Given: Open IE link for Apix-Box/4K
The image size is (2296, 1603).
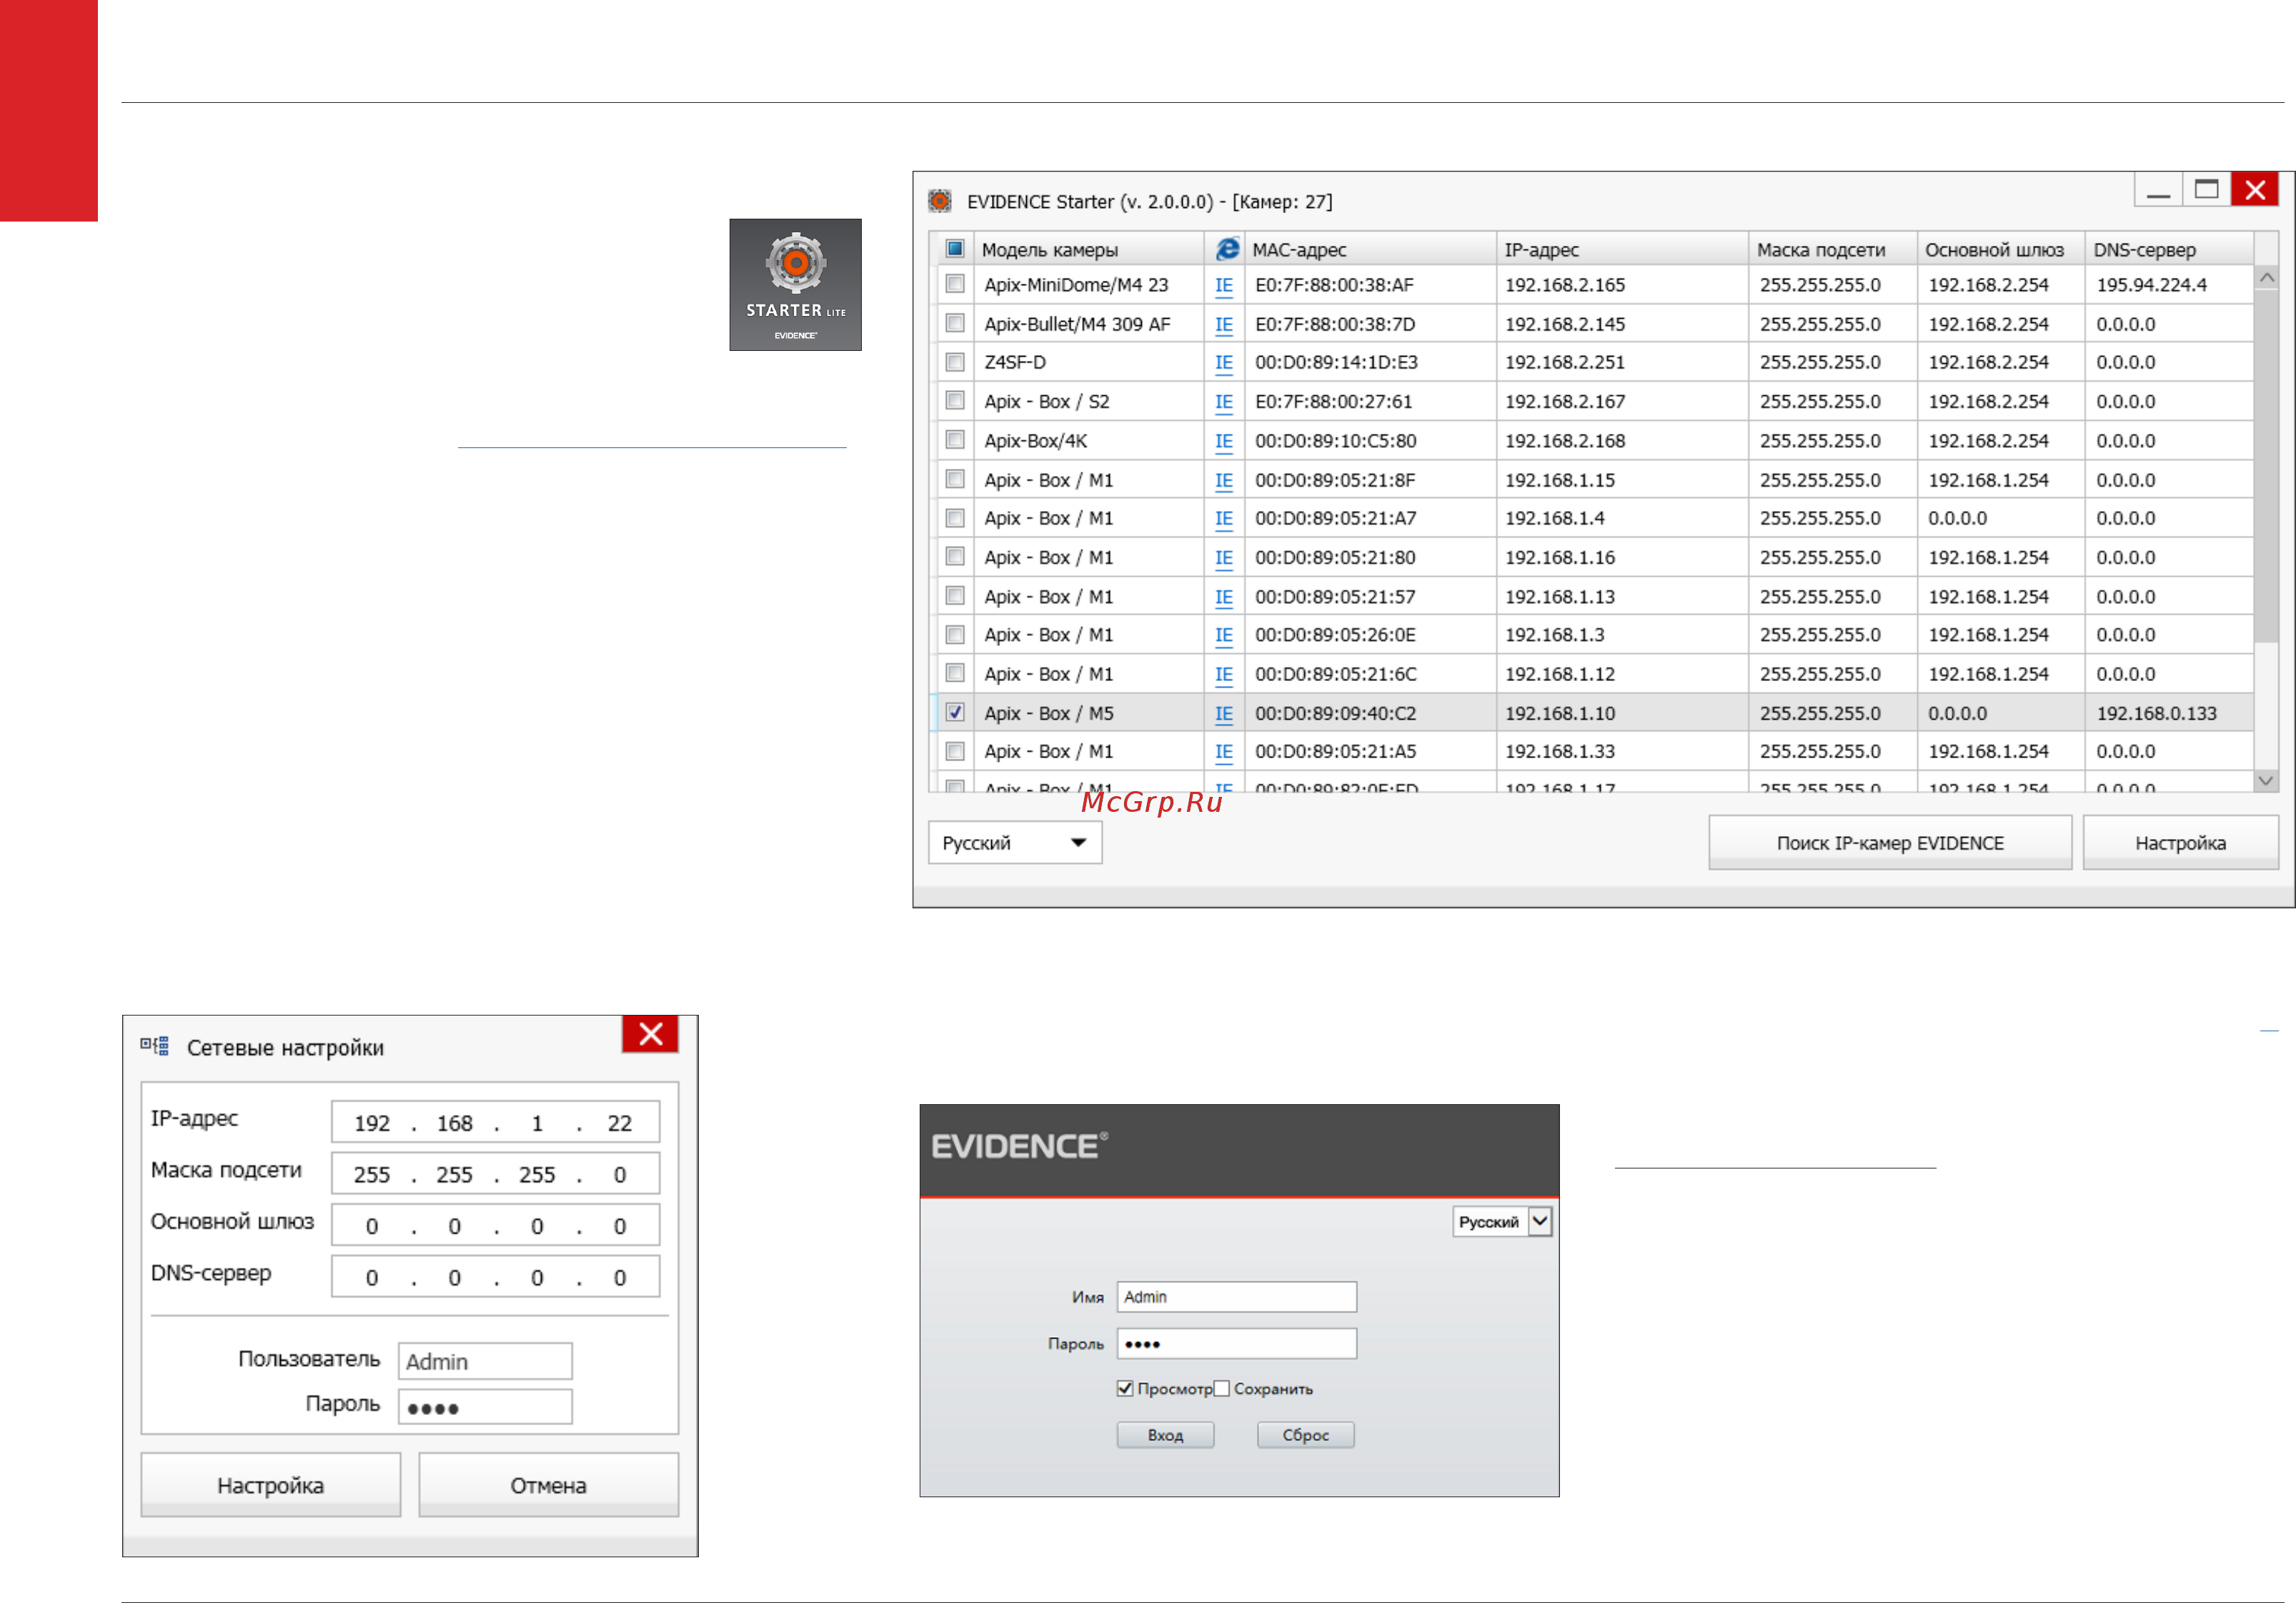Looking at the screenshot, I should (1224, 441).
